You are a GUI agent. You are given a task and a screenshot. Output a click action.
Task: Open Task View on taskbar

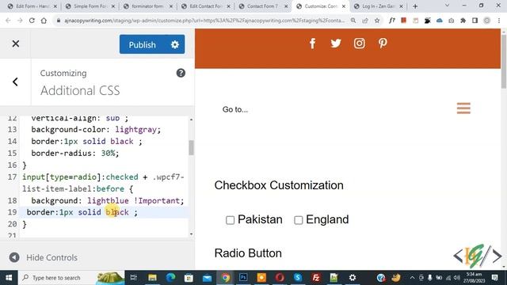[134, 278]
